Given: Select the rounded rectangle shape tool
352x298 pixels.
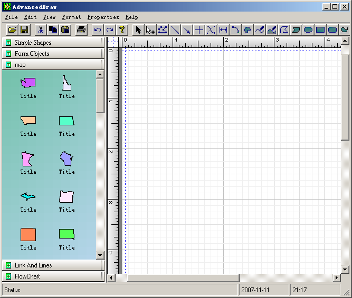Looking at the screenshot, I should coord(332,30).
